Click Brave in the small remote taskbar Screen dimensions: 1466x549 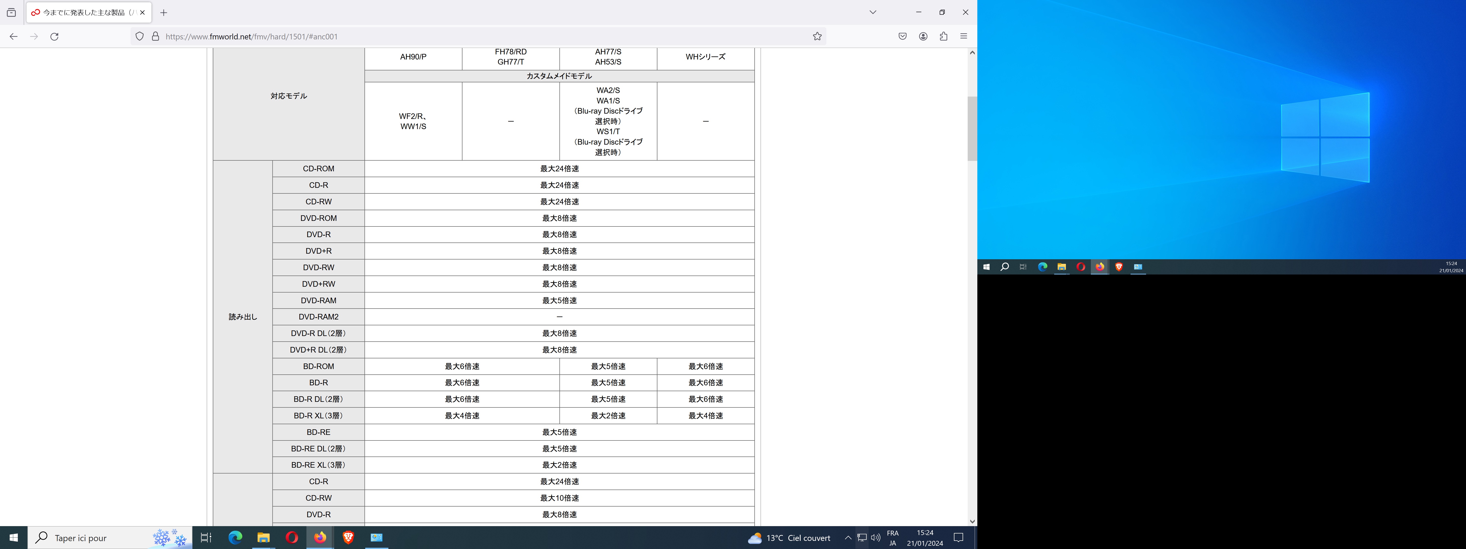[1119, 267]
